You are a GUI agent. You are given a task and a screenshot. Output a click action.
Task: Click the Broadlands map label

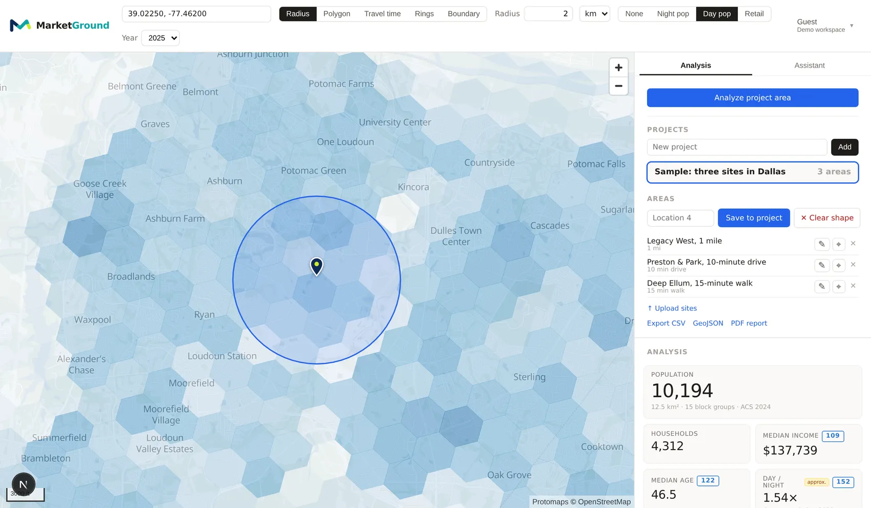(131, 277)
